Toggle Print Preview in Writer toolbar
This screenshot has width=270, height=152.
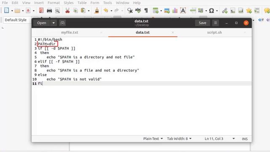click(57, 11)
